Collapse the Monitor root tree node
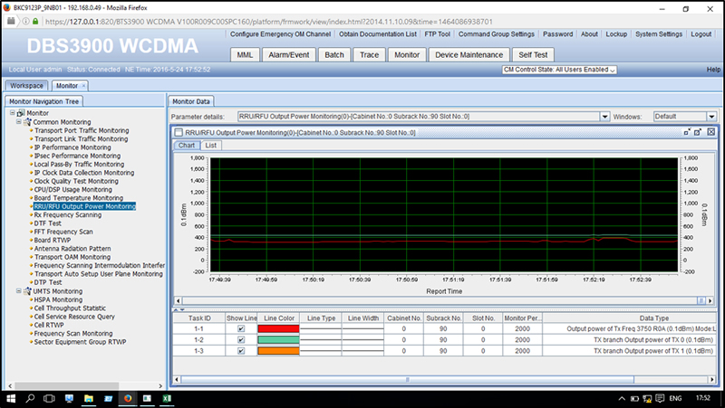The height and width of the screenshot is (408, 725). (x=13, y=112)
